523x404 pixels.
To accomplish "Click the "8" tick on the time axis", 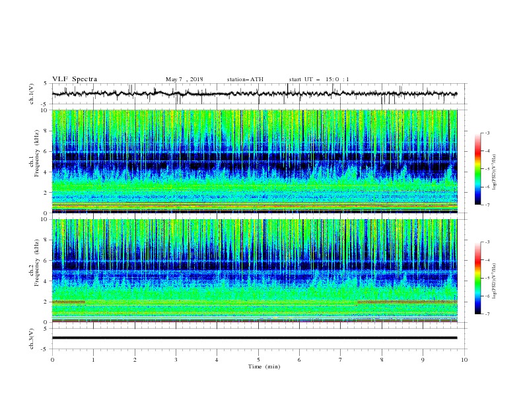I will 382,360.
